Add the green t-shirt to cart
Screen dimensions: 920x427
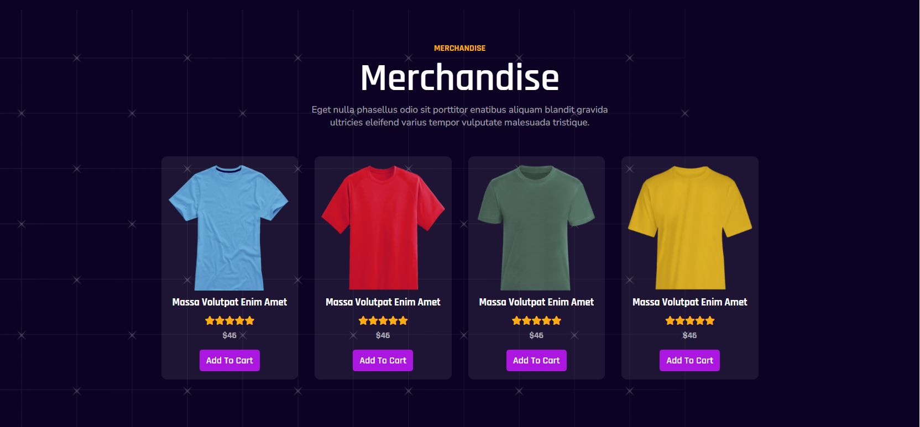click(x=536, y=360)
